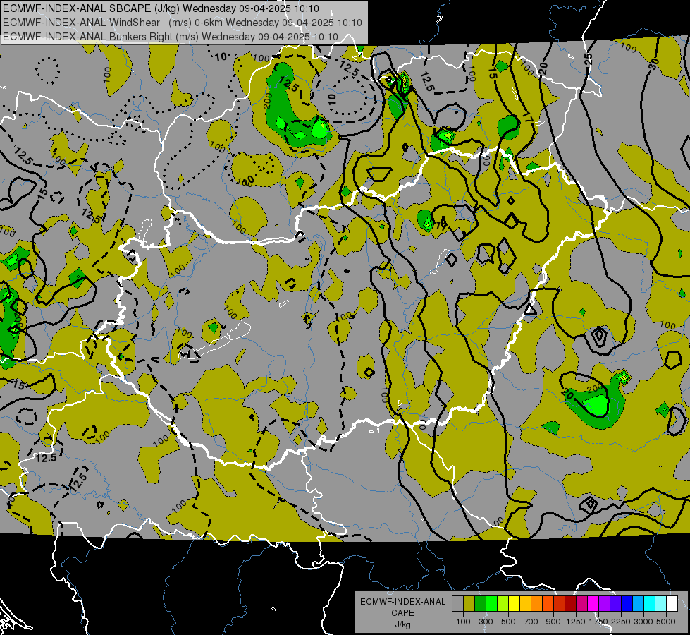Click the 30 contour label on the map
Image resolution: width=690 pixels, height=635 pixels.
click(654, 64)
